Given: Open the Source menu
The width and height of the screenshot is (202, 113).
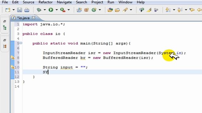Looking at the screenshot, I should 28,2.
